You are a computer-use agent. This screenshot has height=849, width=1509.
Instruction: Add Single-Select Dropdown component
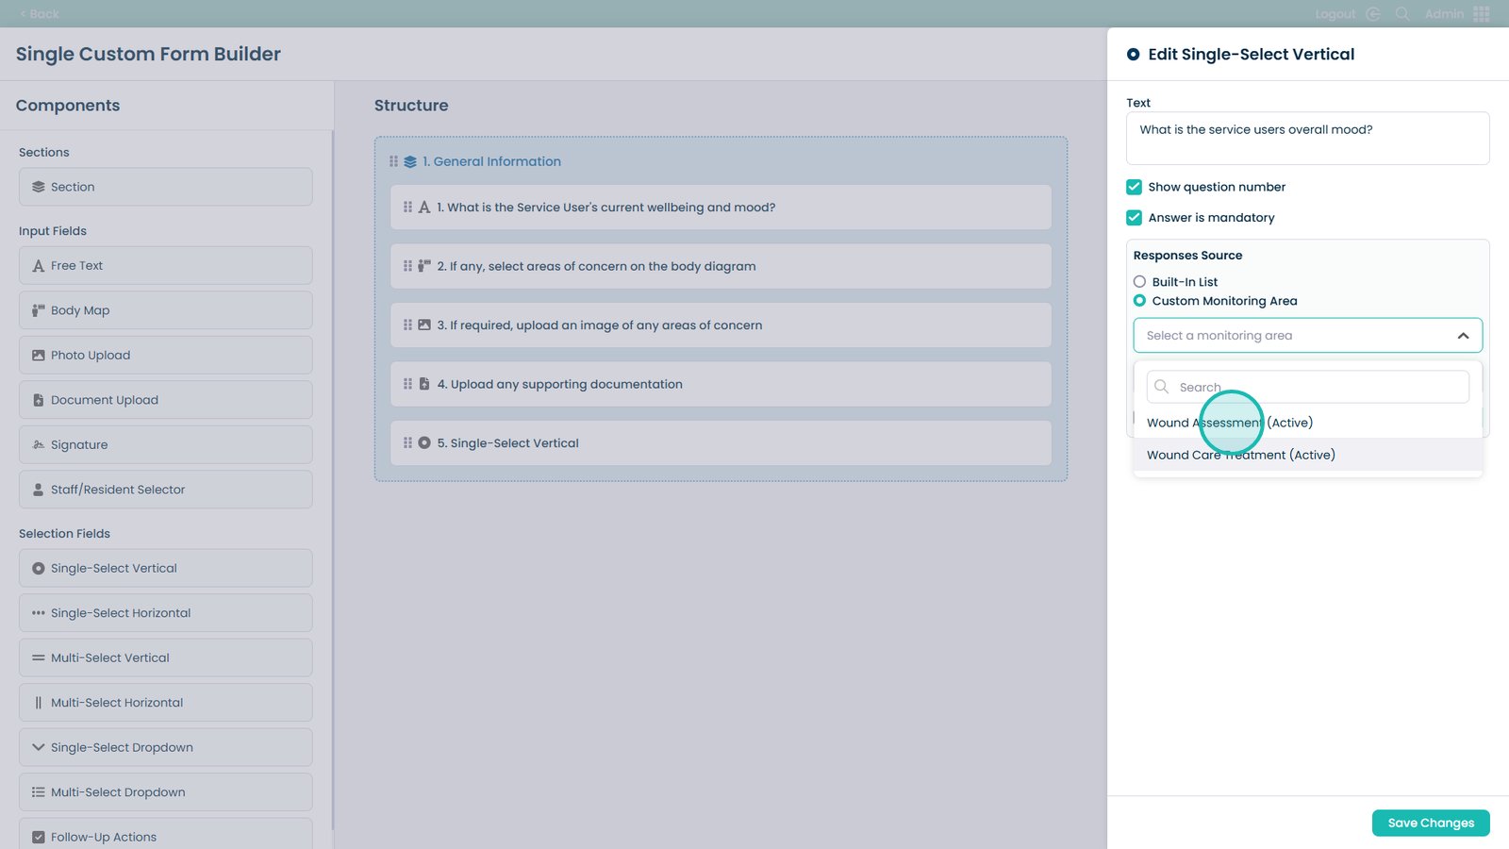pos(166,747)
